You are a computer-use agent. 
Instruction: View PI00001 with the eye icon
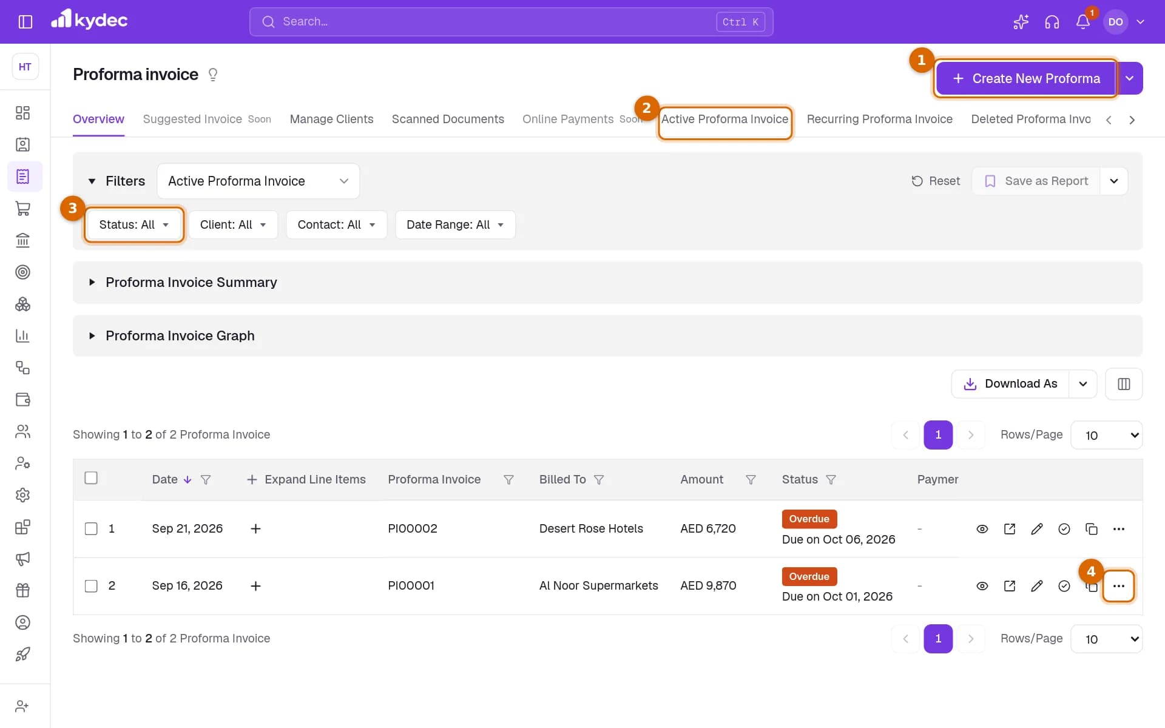pyautogui.click(x=982, y=586)
